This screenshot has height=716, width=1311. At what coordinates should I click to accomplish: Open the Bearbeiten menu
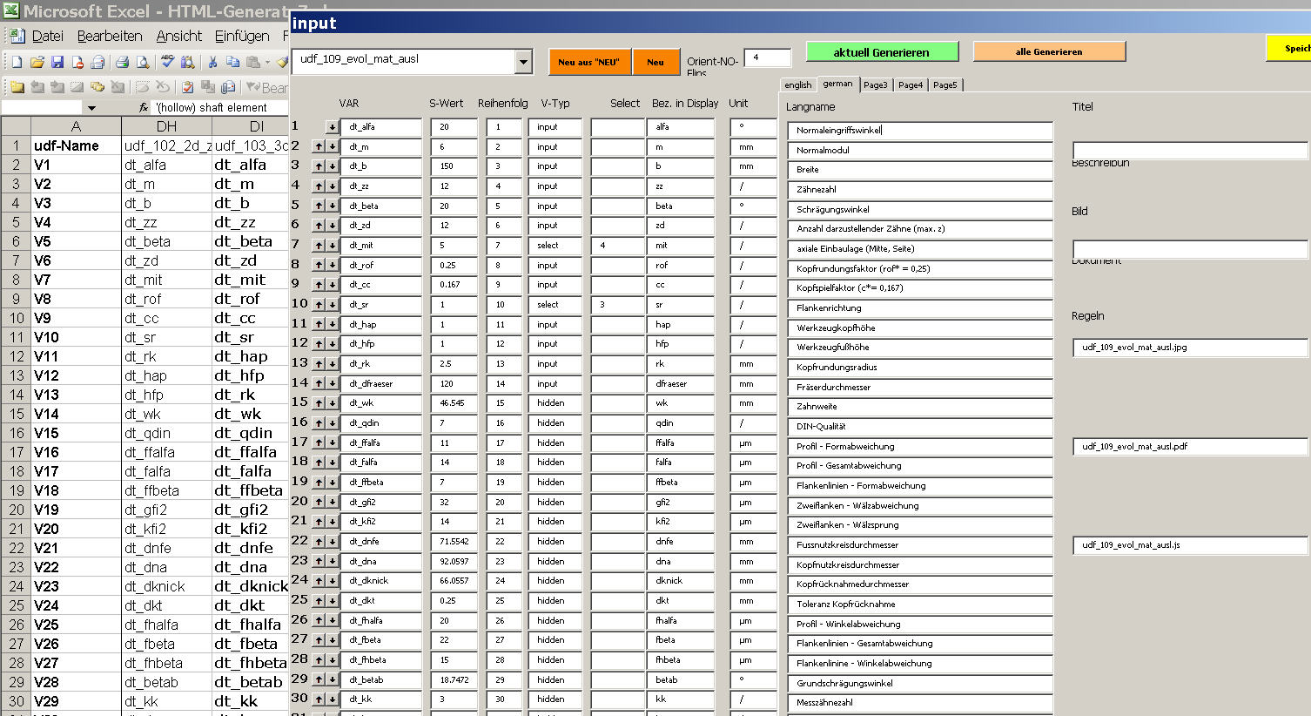[x=110, y=36]
